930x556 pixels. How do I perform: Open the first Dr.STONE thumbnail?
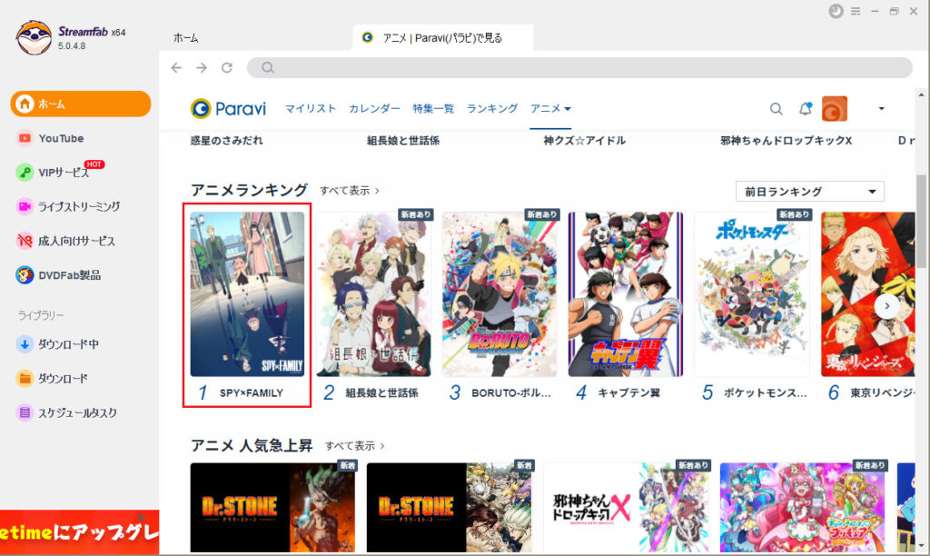click(272, 508)
